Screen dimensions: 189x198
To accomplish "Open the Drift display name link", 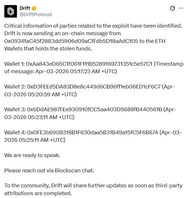I will (x=25, y=8).
